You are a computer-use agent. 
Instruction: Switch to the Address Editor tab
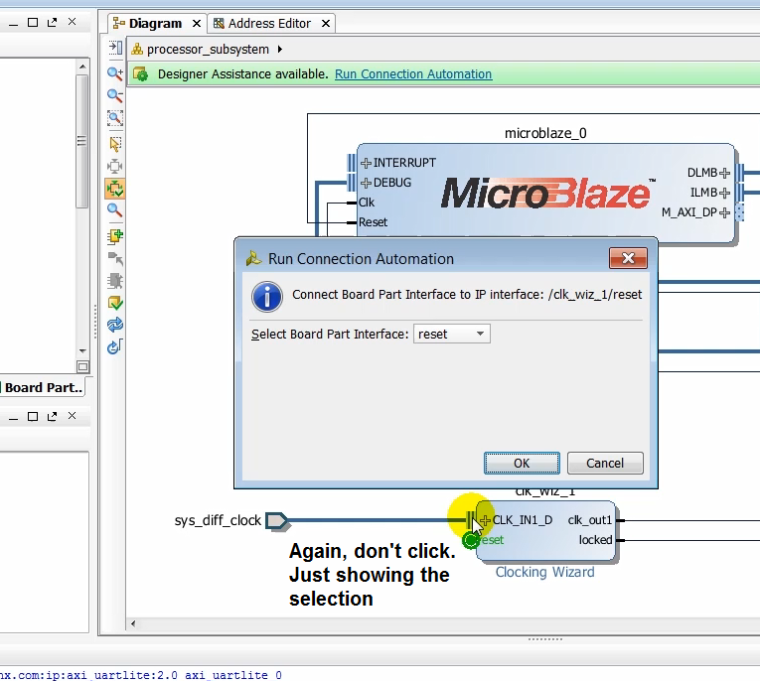click(269, 23)
